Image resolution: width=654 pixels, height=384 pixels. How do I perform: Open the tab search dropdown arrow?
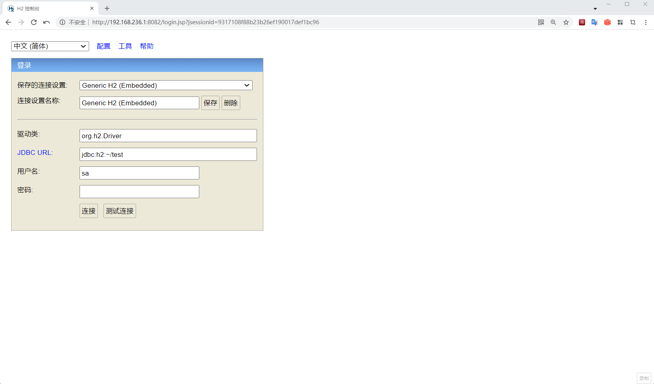[595, 9]
